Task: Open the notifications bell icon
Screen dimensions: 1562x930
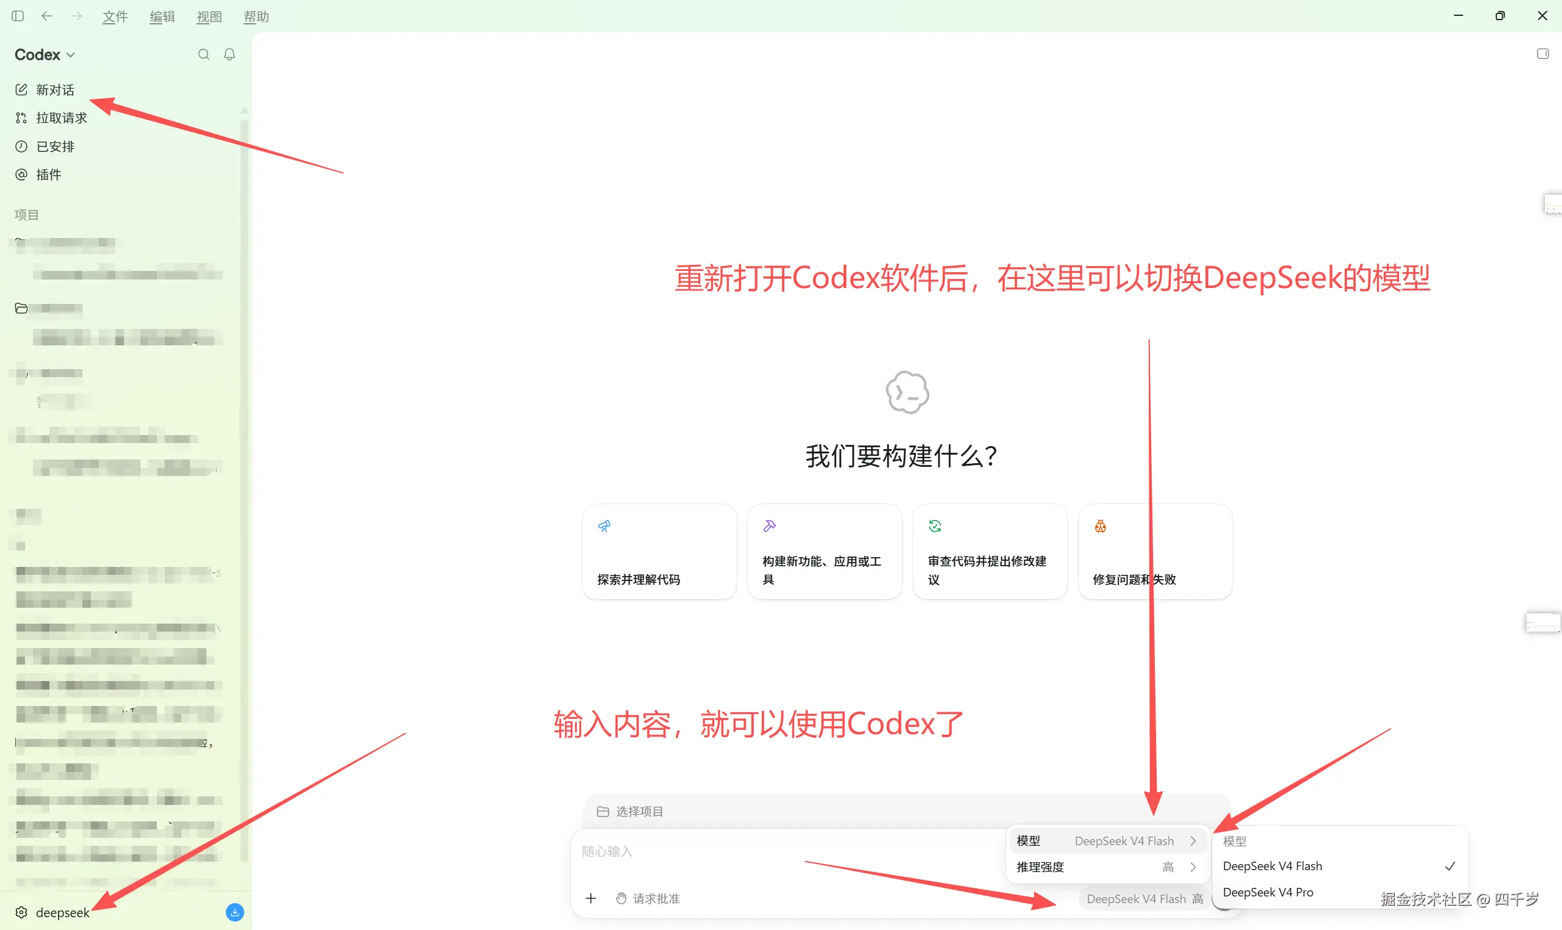Action: click(230, 54)
